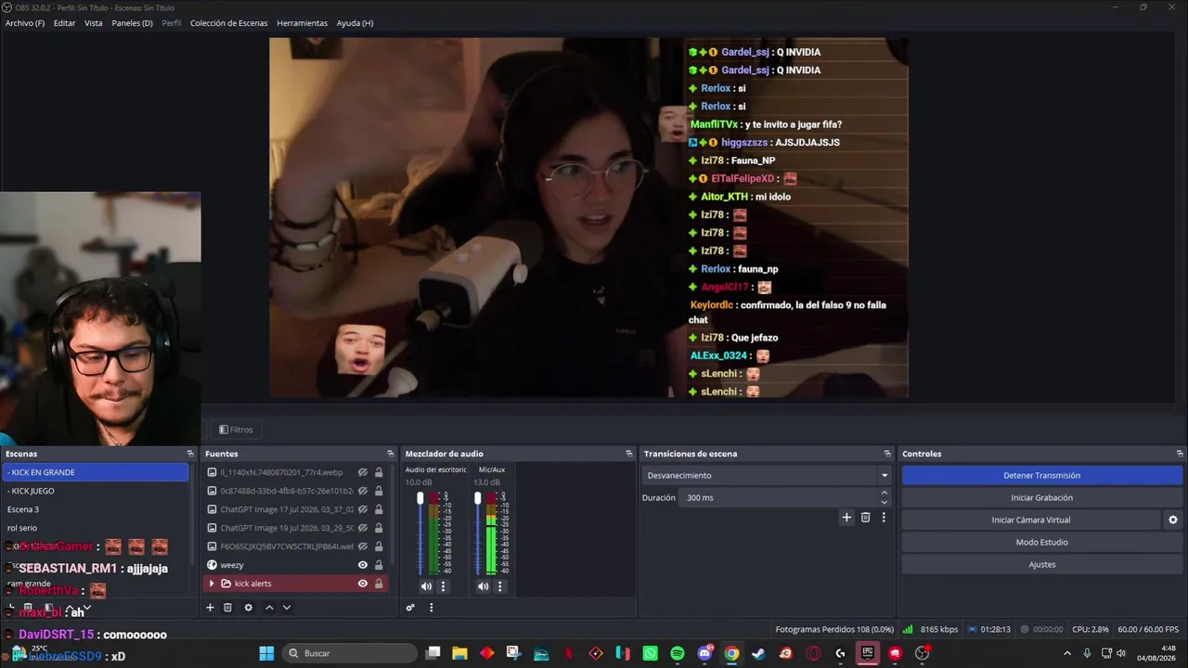Click Detener Transmisión button

pos(1041,475)
